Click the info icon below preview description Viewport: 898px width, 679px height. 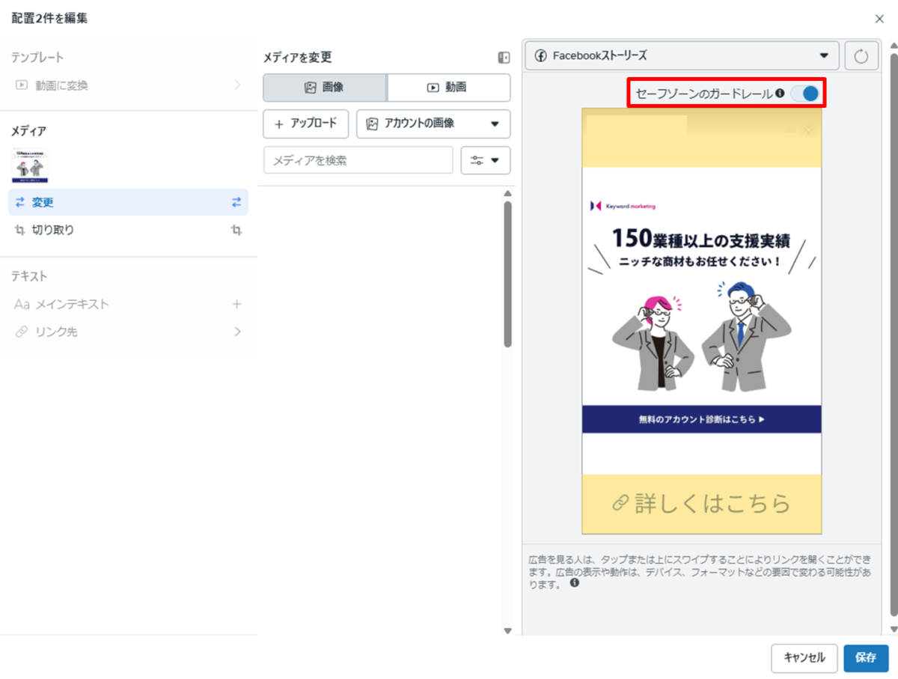tap(575, 582)
